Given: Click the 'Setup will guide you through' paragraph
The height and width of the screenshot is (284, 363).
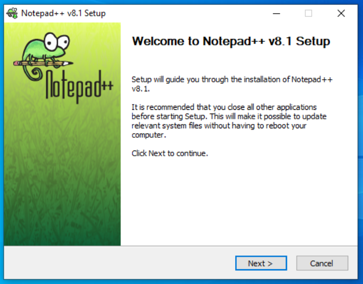Looking at the screenshot, I should pos(232,84).
